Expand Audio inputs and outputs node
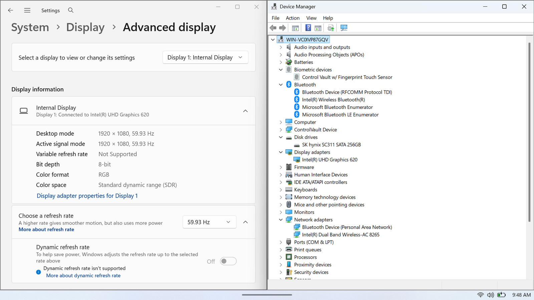This screenshot has height=300, width=534. pos(281,47)
